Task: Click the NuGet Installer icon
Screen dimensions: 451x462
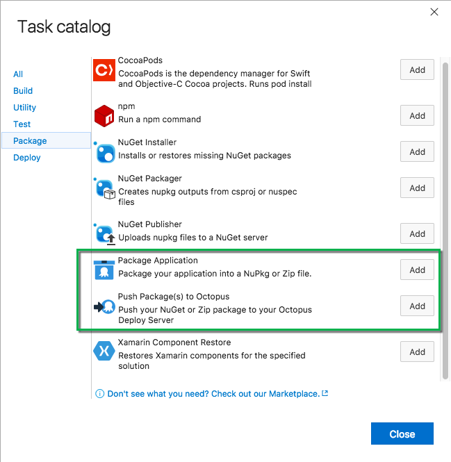Action: click(x=104, y=152)
